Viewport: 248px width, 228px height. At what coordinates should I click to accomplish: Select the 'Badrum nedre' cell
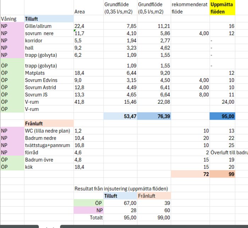click(49, 138)
